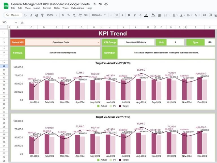The image size is (217, 163).
Task: Click the search Menus box
Action: pyautogui.click(x=14, y=15)
